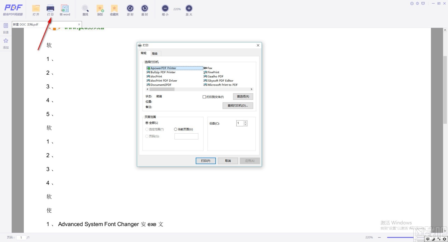448x242 pixels.
Task: Zoom in with the 放大 button
Action: [x=189, y=10]
